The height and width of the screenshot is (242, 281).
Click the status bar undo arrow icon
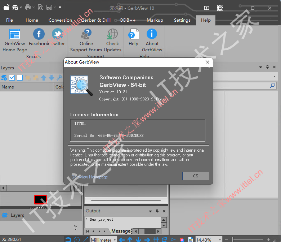click(68, 239)
